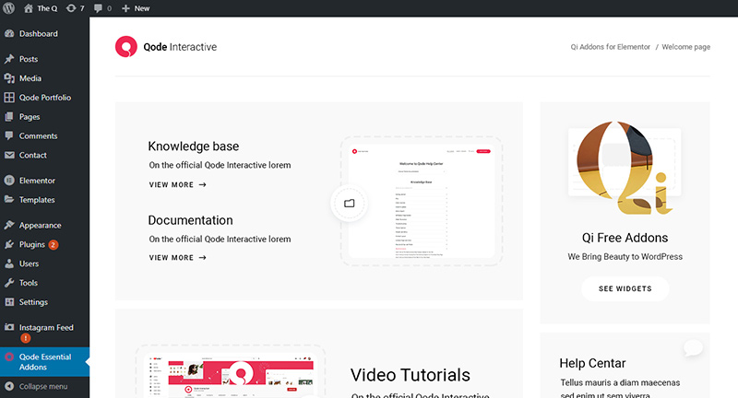The width and height of the screenshot is (738, 398).
Task: Click the Qode Essential Addons Q icon
Action: 9,357
